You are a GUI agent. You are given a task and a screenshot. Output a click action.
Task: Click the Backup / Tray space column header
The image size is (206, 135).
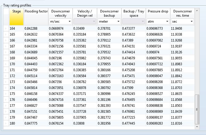(134, 13)
